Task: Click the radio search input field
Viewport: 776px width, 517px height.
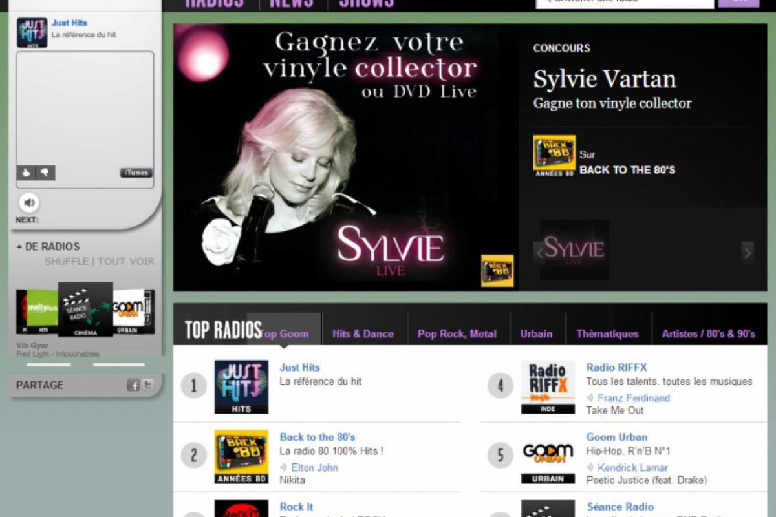Action: 624,2
